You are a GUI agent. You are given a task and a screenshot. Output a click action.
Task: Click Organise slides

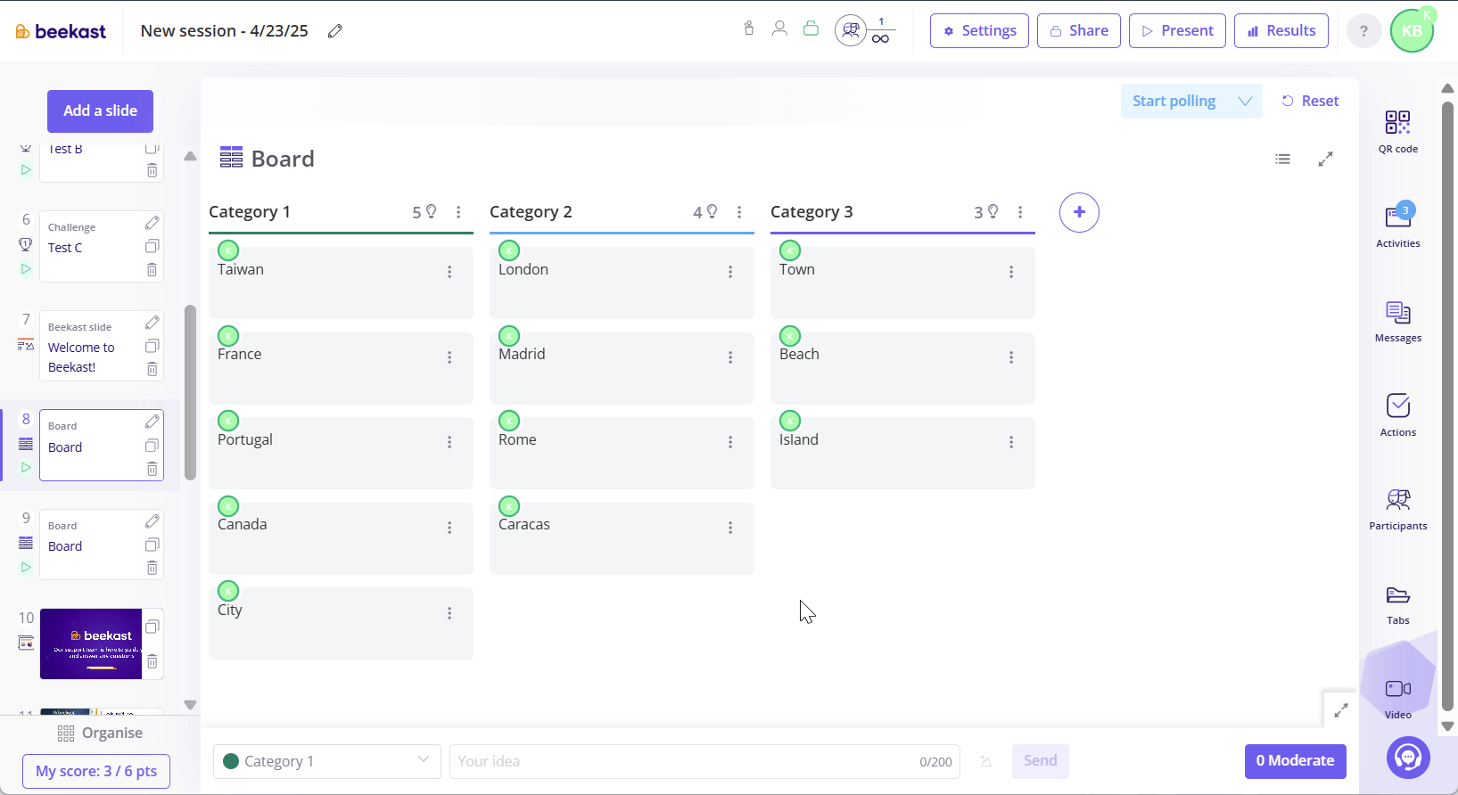pyautogui.click(x=100, y=733)
